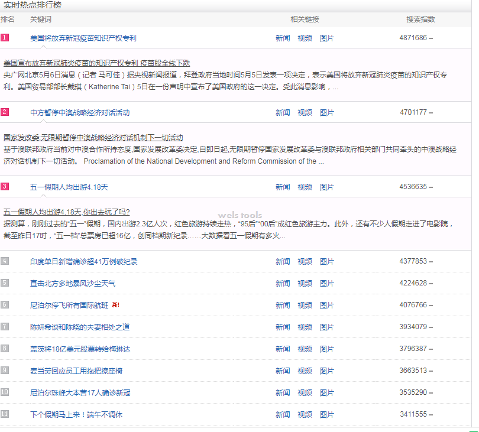Open the 视频 link for 五一假期人均出游4.18天
Viewport: 479px width, 432px height.
[305, 187]
